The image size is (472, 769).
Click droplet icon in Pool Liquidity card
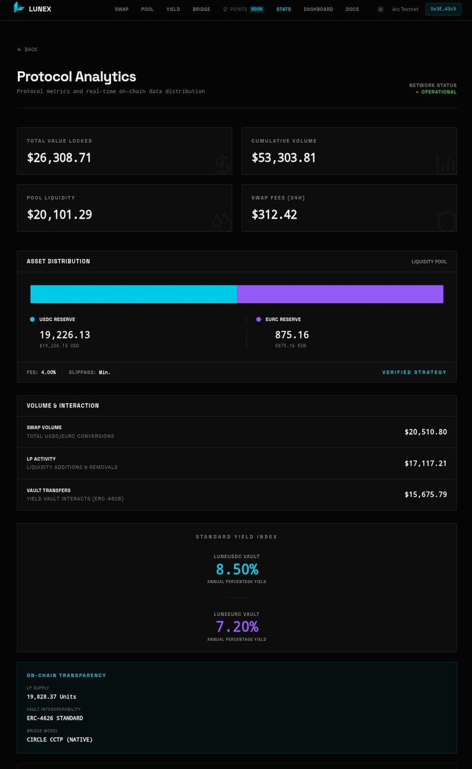221,221
